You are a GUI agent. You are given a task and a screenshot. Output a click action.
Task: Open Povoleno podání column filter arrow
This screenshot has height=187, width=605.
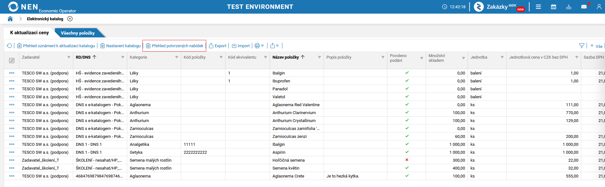point(422,58)
